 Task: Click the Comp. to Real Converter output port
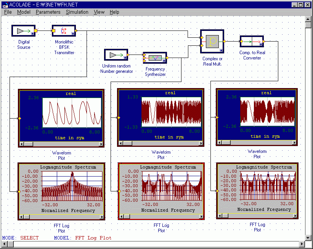click(x=264, y=41)
